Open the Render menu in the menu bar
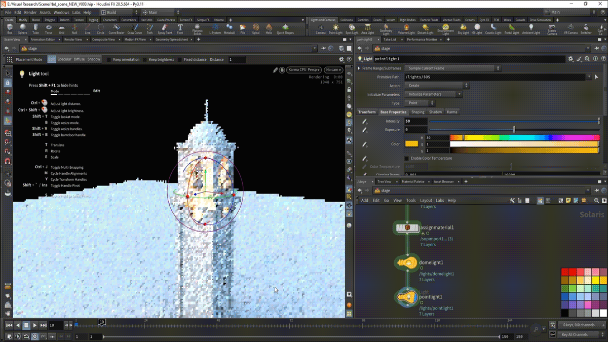This screenshot has height=342, width=608. click(30, 12)
